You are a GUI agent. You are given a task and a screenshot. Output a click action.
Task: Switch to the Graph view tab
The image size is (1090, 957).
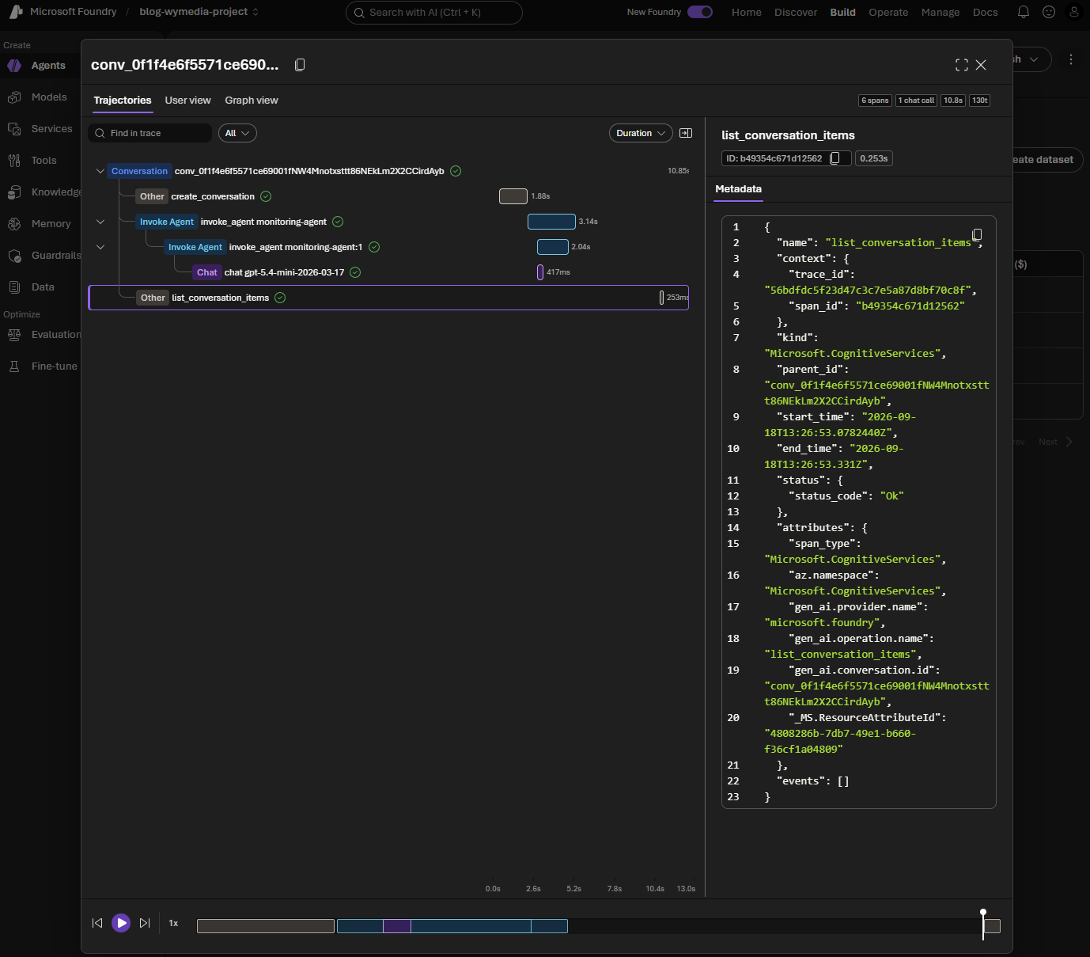[x=252, y=101]
